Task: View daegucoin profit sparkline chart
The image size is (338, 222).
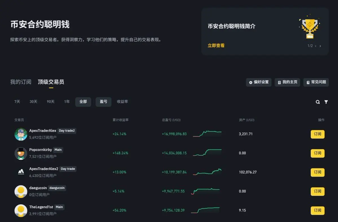Action: [205, 191]
